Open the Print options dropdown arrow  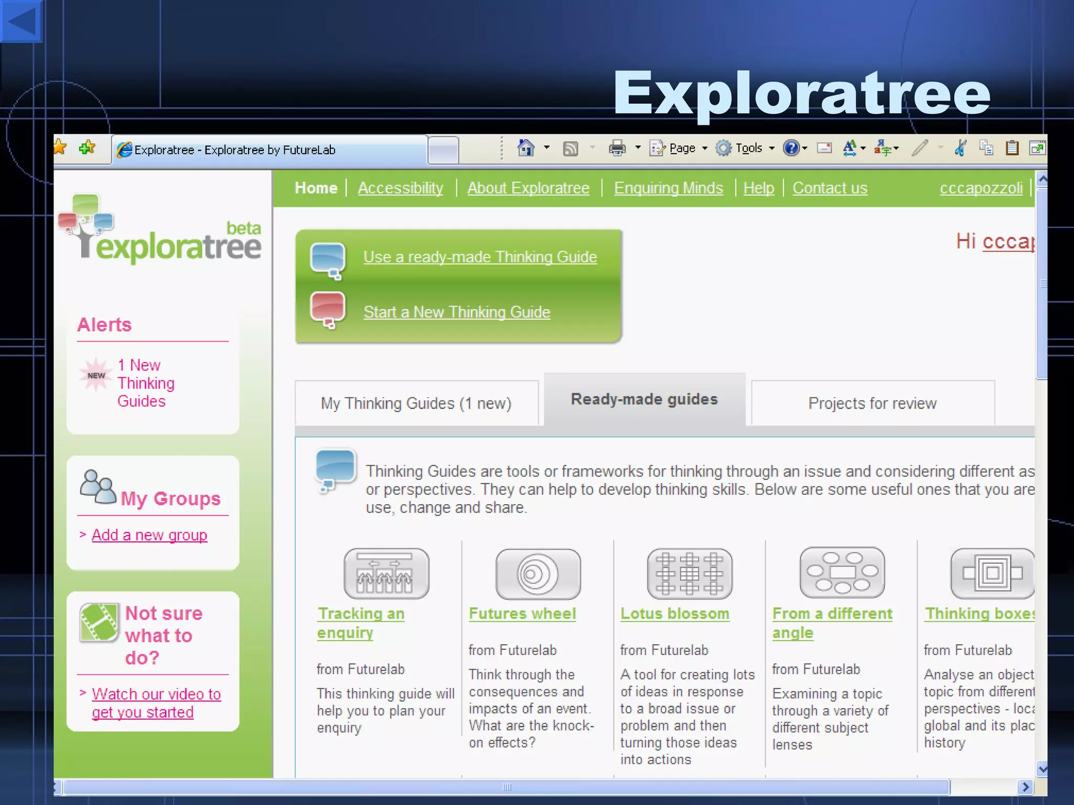(x=638, y=148)
